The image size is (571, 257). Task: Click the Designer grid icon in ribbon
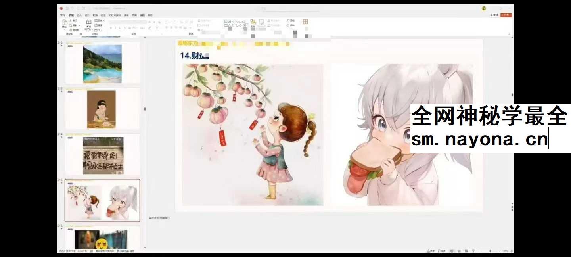pos(305,22)
